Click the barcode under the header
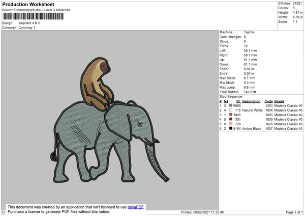The height and width of the screenshot is (216, 305). pyautogui.click(x=33, y=16)
